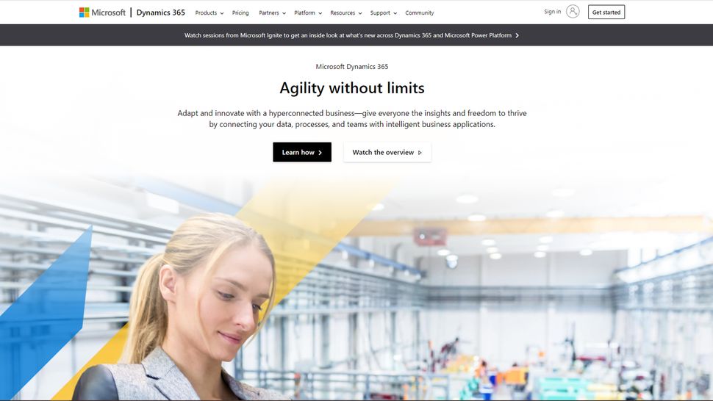713x401 pixels.
Task: Expand the Resources dropdown menu
Action: pyautogui.click(x=346, y=12)
